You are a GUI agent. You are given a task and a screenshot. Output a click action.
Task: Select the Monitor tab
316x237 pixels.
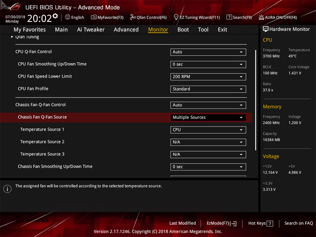point(158,30)
